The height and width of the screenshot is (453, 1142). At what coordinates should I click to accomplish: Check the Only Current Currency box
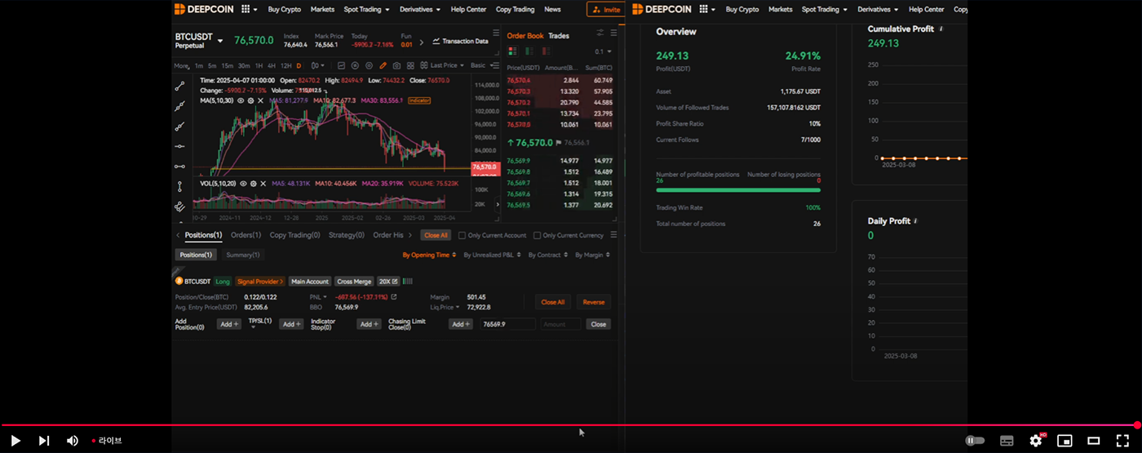pos(537,235)
